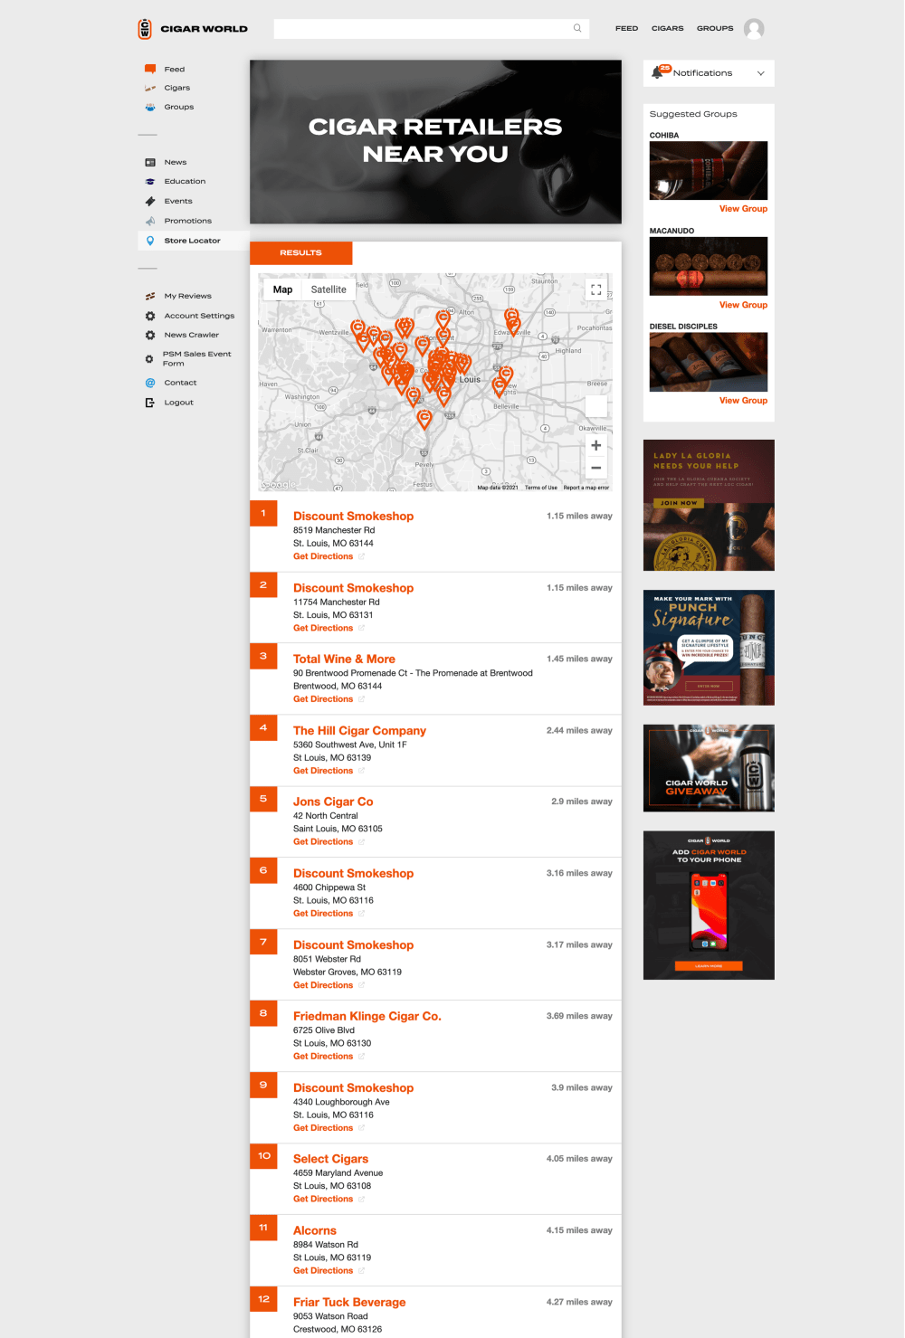This screenshot has height=1338, width=905.
Task: Open the MACANUDO group thumbnail
Action: click(709, 267)
